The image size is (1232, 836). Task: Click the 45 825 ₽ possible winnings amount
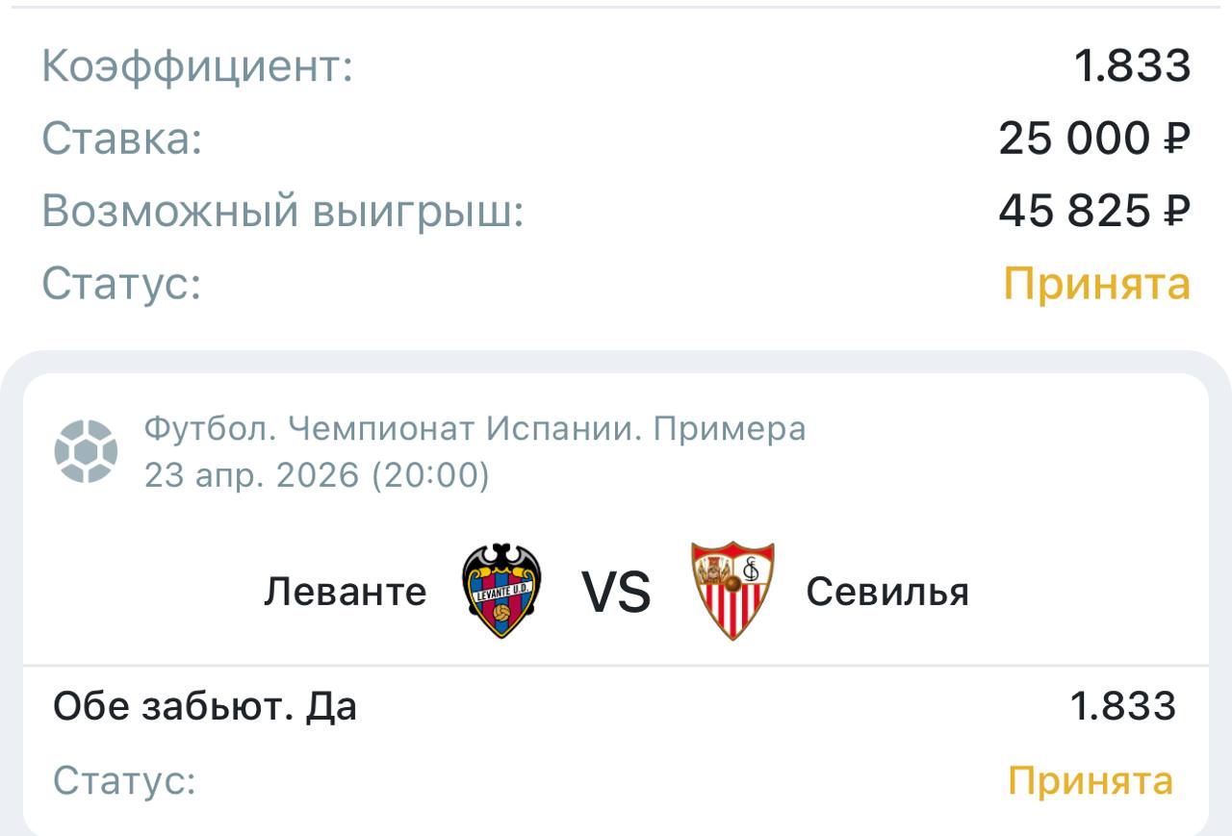1093,212
